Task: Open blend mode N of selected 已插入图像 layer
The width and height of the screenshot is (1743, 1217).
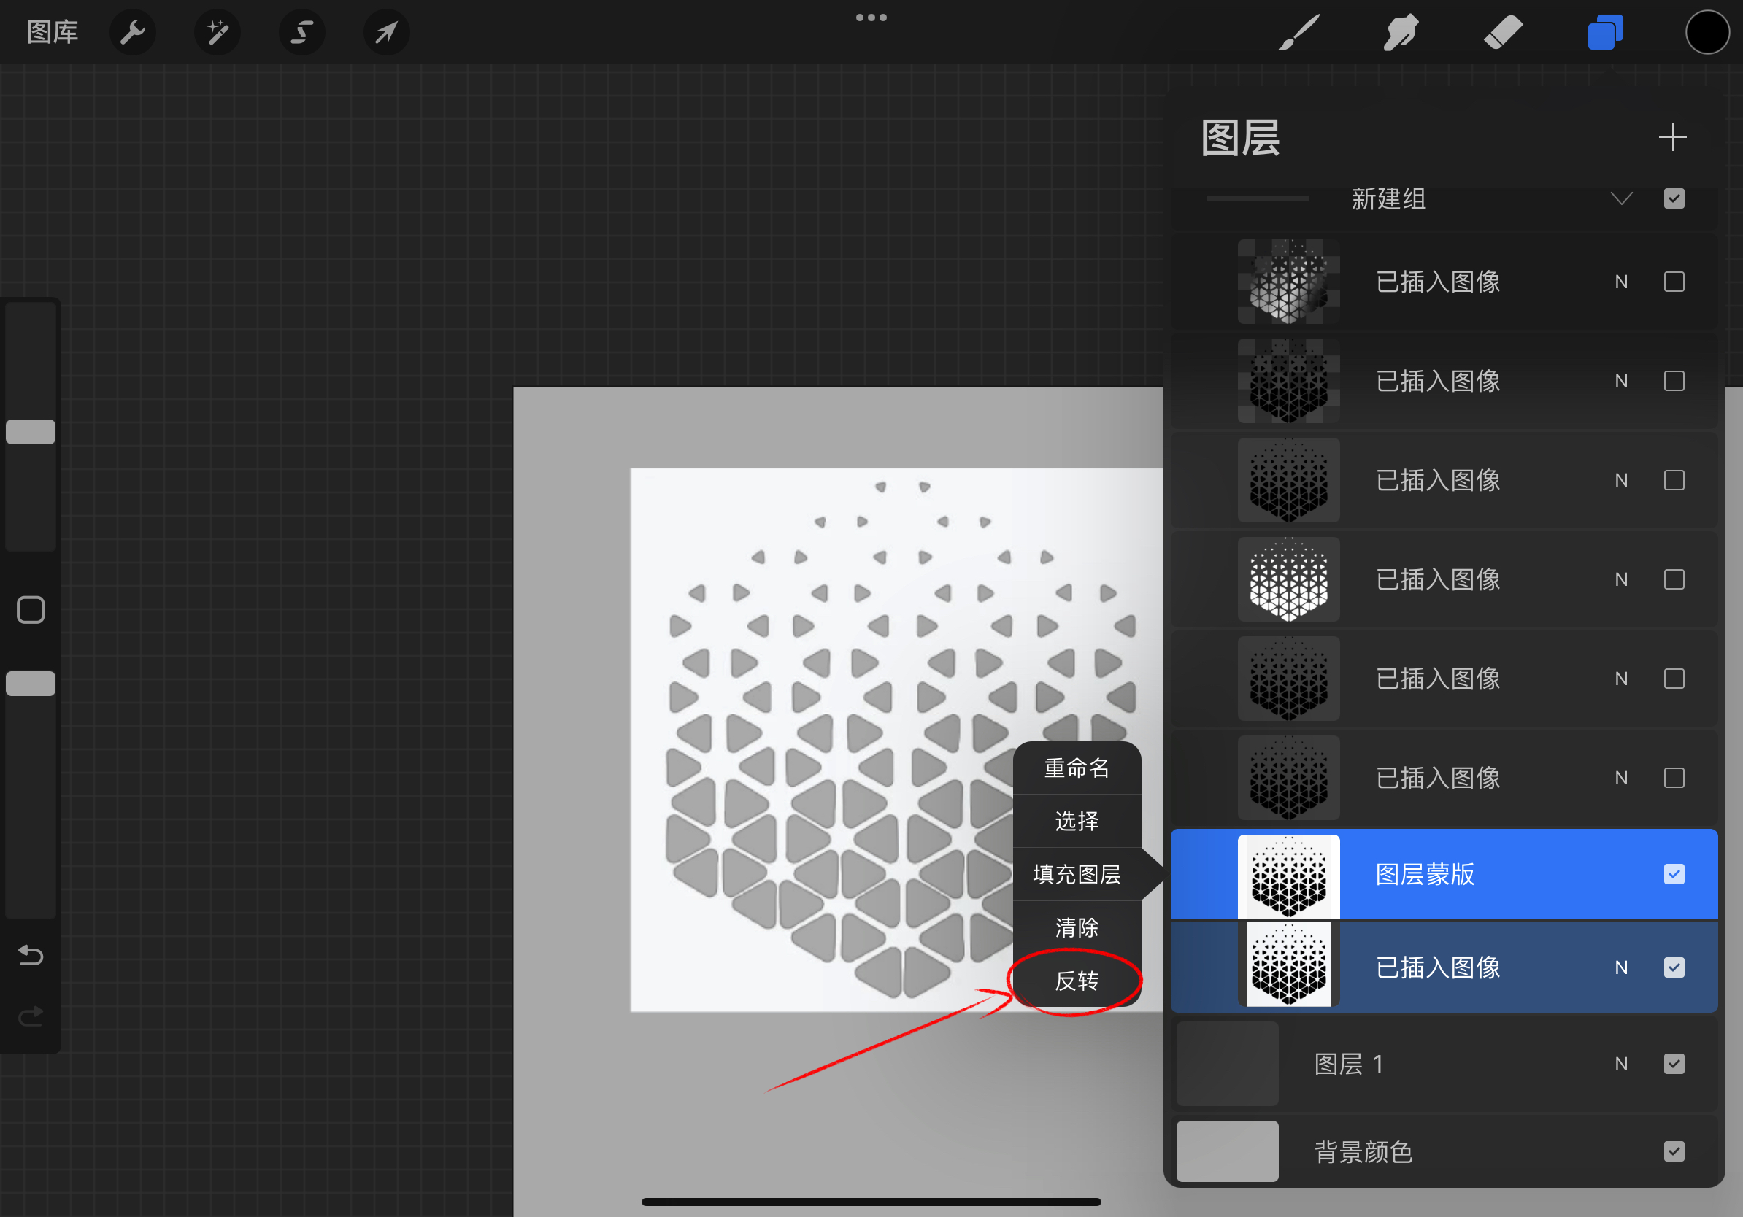Action: point(1622,967)
